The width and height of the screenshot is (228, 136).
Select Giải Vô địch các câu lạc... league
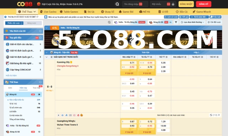[23, 44]
